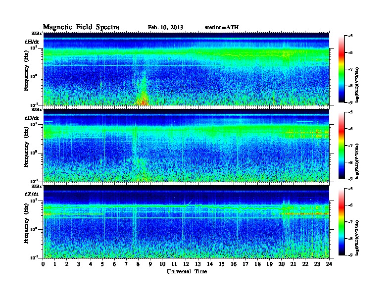Click hour 12 on the time axis
The image size is (392, 303).
tap(186, 264)
